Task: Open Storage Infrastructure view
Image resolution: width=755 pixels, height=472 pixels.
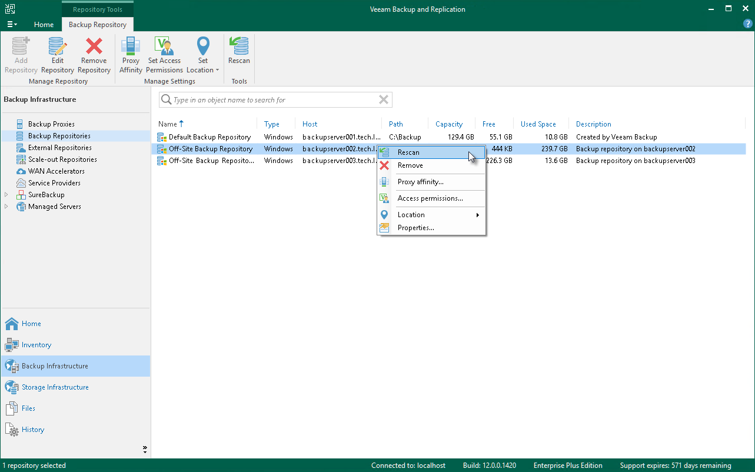Action: point(75,387)
